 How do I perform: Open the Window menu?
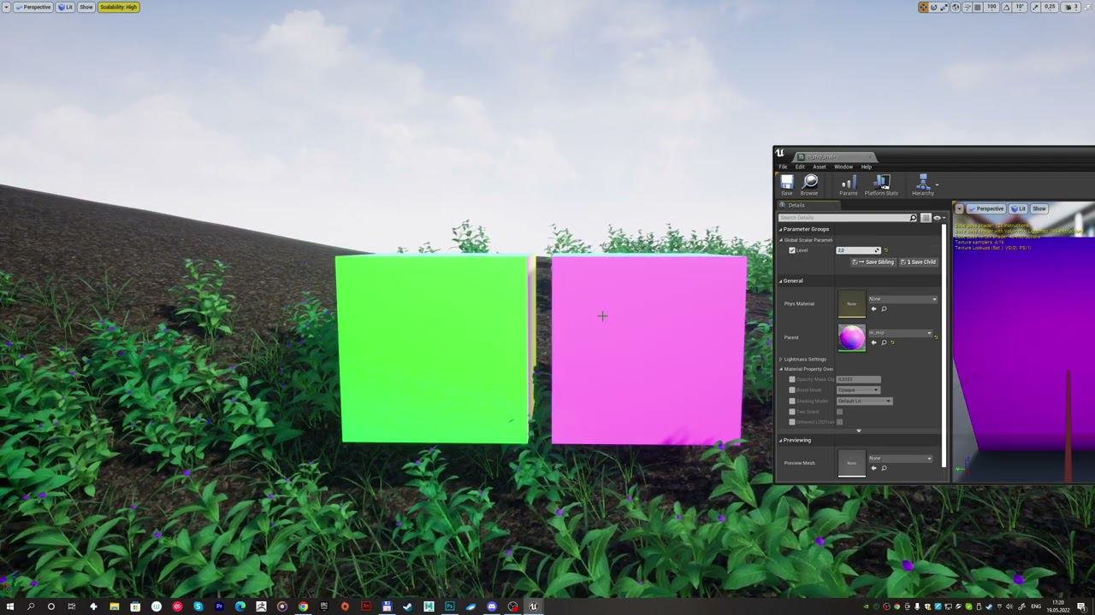(843, 167)
